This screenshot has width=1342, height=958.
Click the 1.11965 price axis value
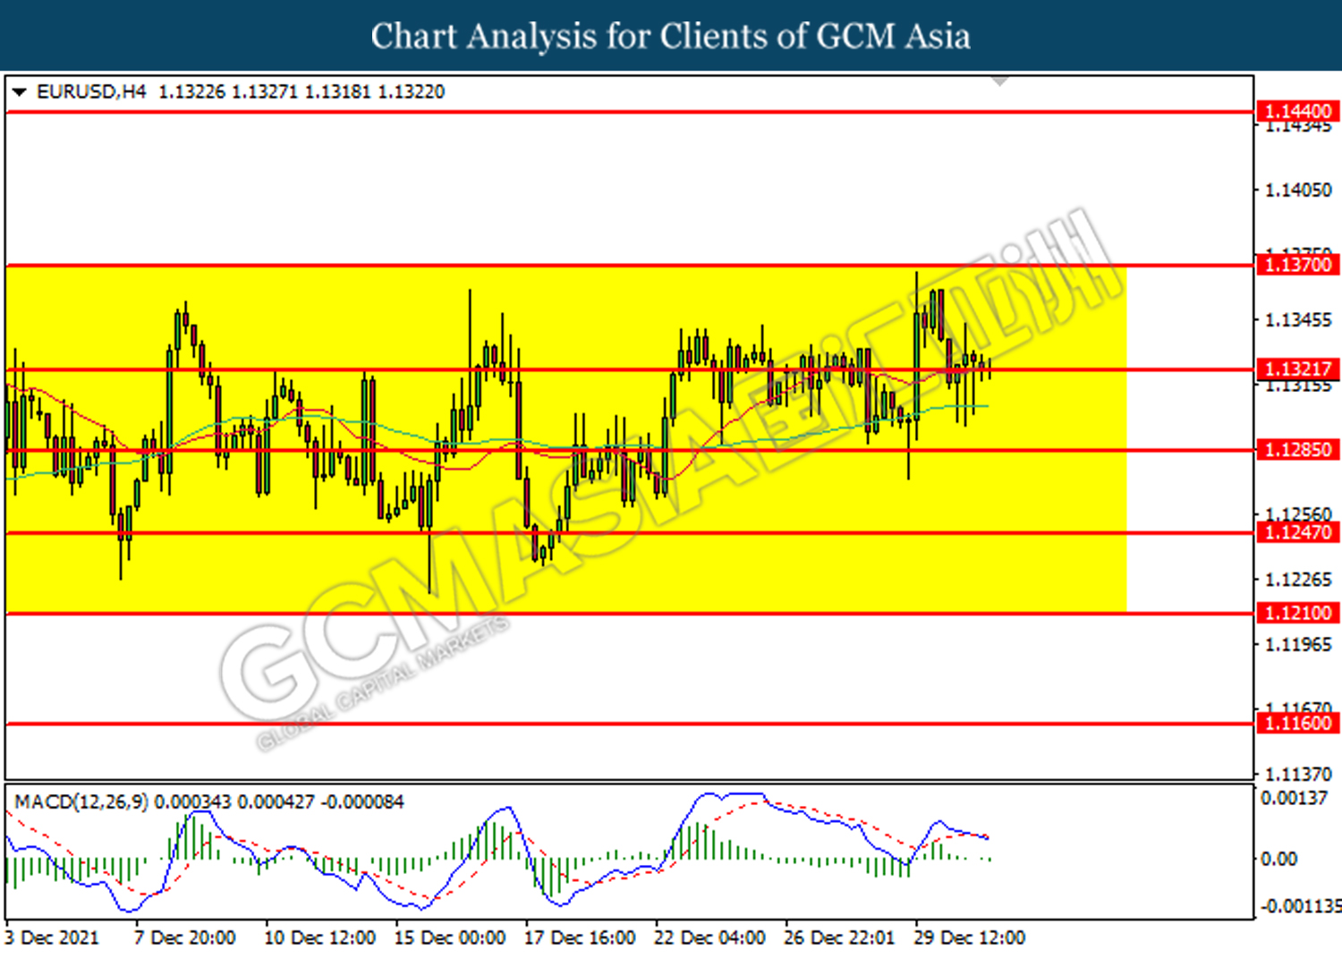tap(1298, 645)
